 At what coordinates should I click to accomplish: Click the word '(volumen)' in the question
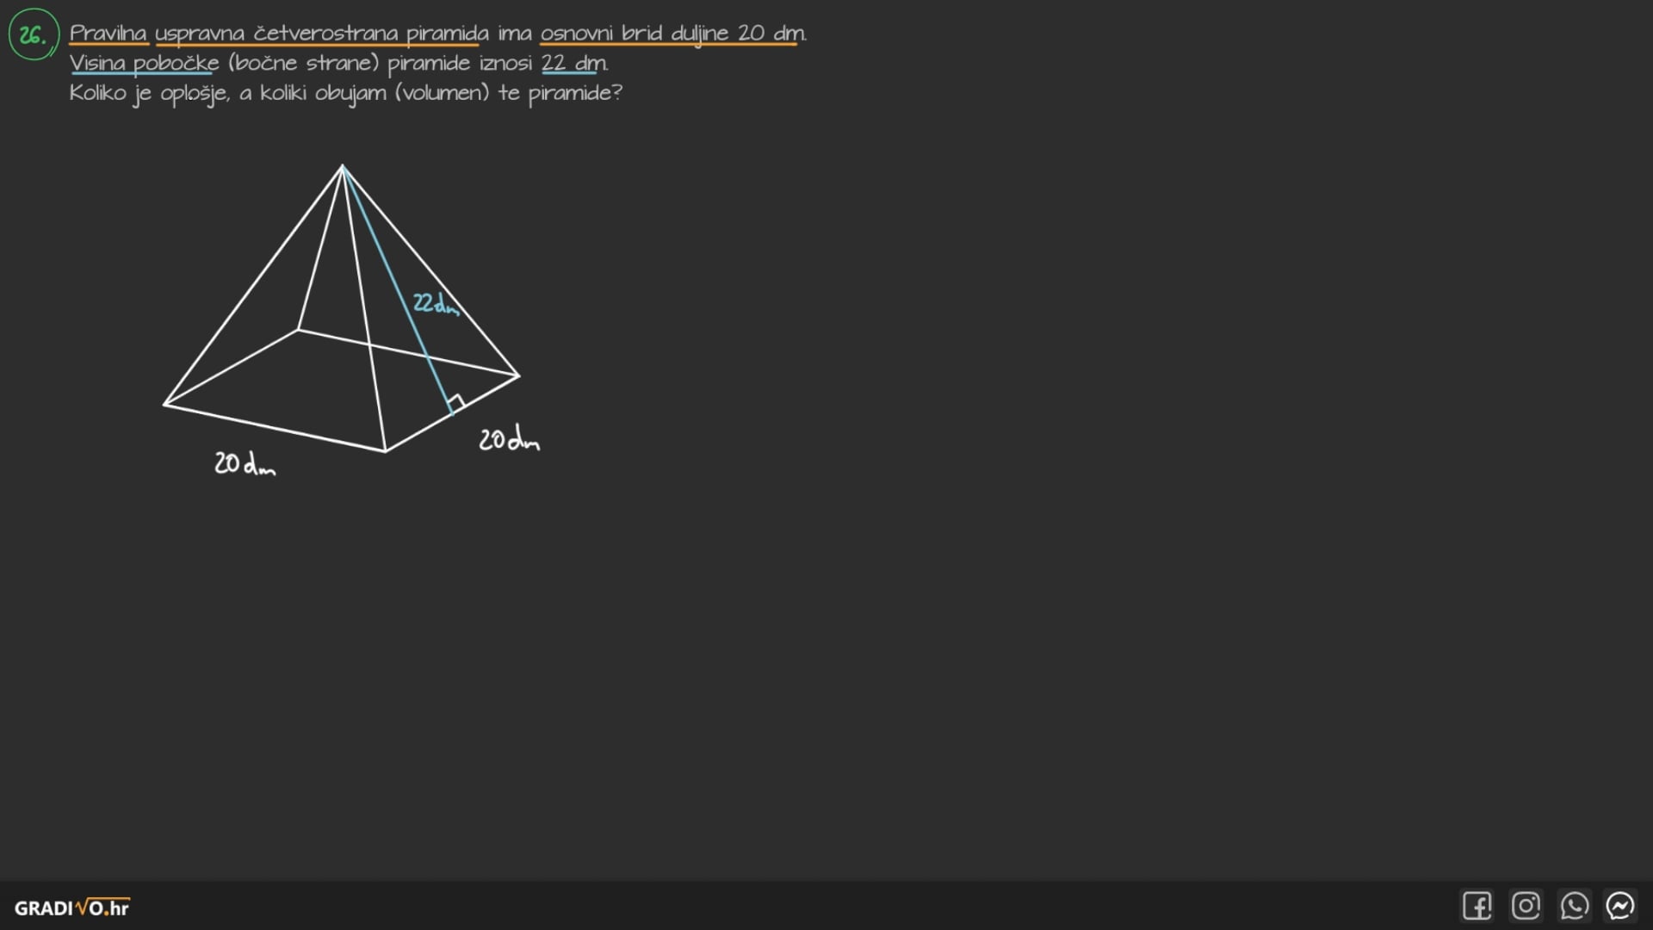442,93
